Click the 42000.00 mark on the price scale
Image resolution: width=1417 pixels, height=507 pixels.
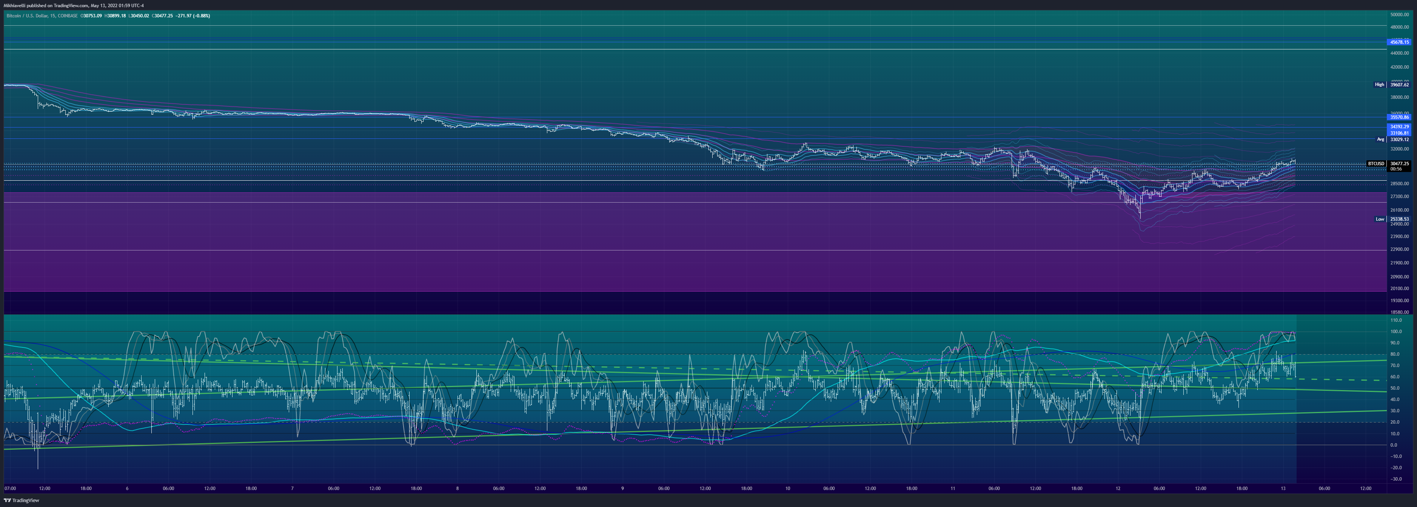[1399, 67]
